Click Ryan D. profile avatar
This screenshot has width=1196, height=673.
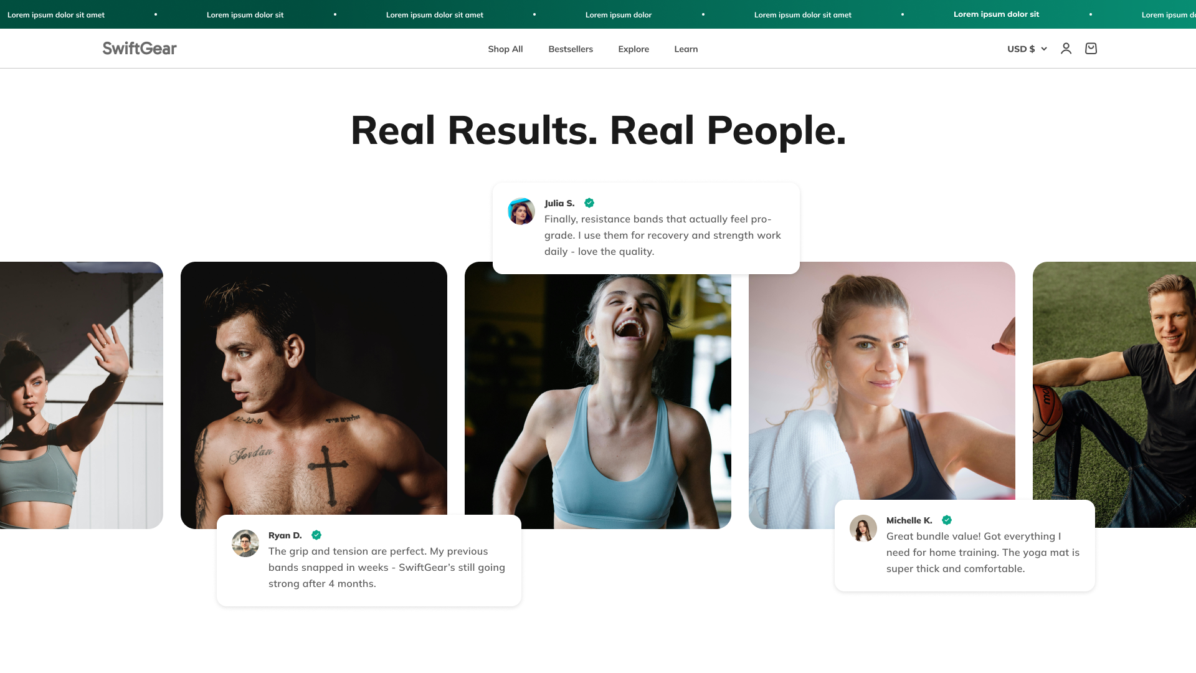[245, 543]
